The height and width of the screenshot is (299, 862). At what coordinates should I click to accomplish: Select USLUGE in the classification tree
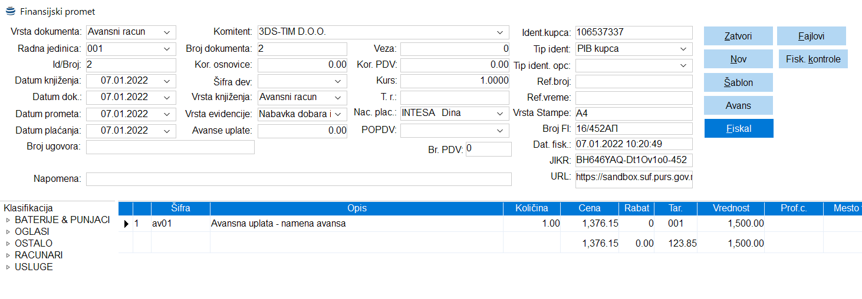coord(34,267)
